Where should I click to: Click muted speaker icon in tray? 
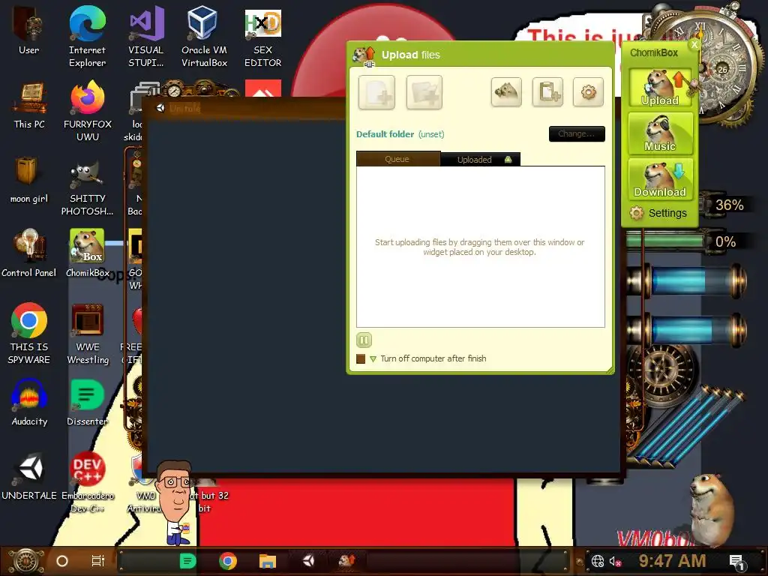pyautogui.click(x=615, y=561)
